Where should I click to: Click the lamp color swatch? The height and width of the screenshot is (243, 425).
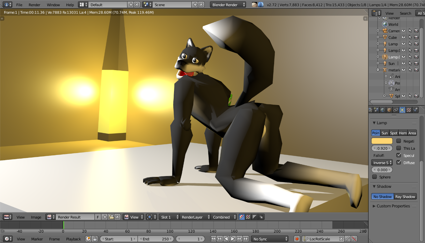pos(382,141)
